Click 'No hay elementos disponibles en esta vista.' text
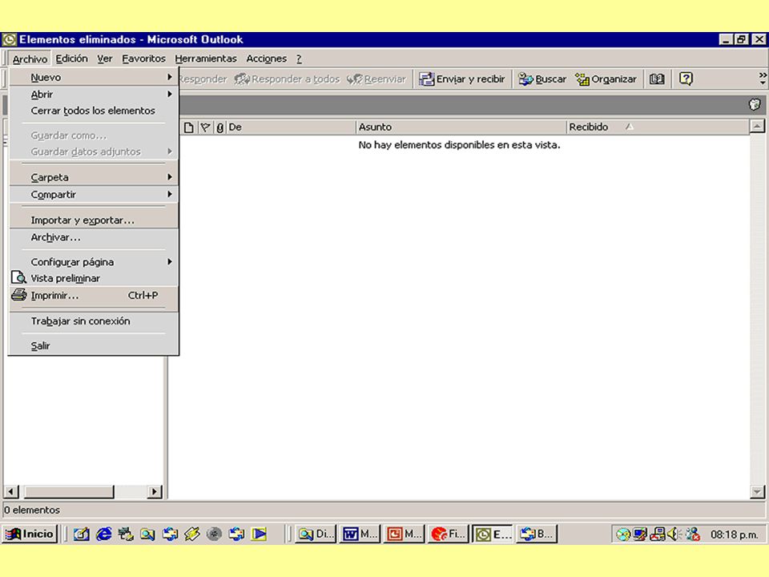This screenshot has height=577, width=769. [459, 145]
